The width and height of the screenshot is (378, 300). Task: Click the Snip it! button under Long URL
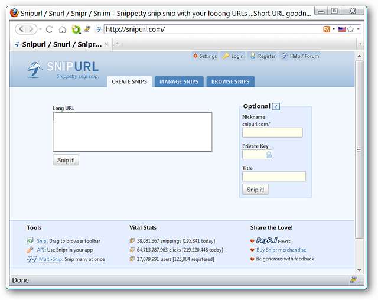(66, 160)
